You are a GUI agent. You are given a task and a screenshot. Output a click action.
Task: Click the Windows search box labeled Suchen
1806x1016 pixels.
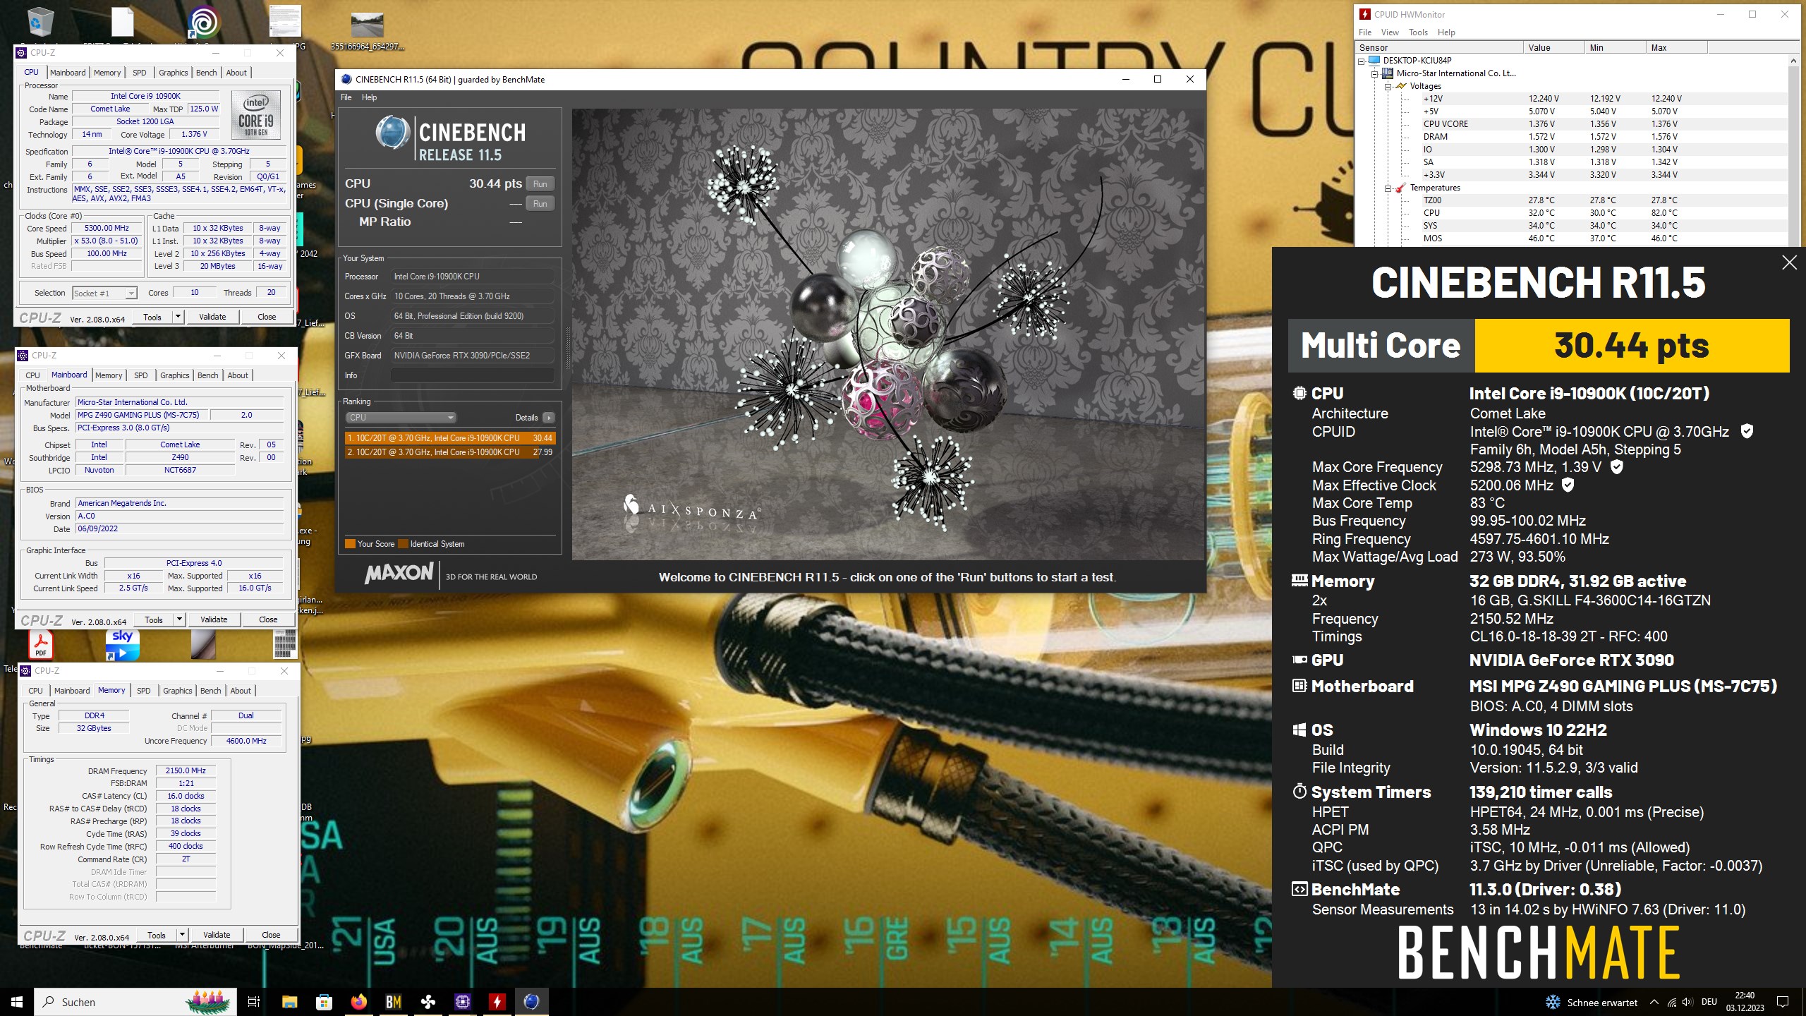(x=134, y=1002)
